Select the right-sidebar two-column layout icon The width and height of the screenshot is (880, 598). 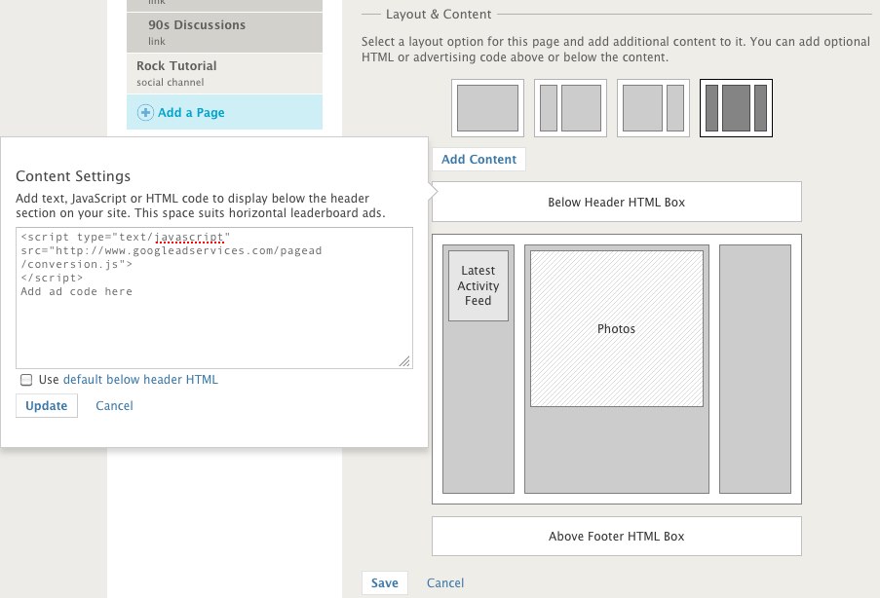(653, 108)
